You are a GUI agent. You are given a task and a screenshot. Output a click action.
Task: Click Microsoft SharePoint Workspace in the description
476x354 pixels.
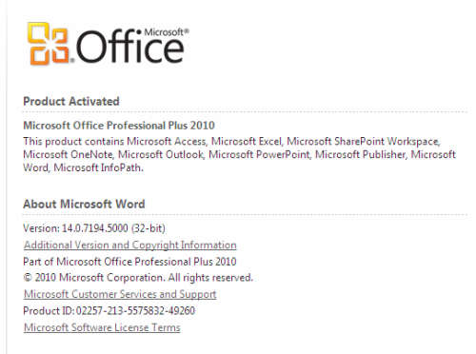coord(363,141)
